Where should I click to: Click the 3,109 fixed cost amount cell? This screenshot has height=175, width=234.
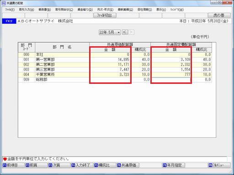pos(171,60)
